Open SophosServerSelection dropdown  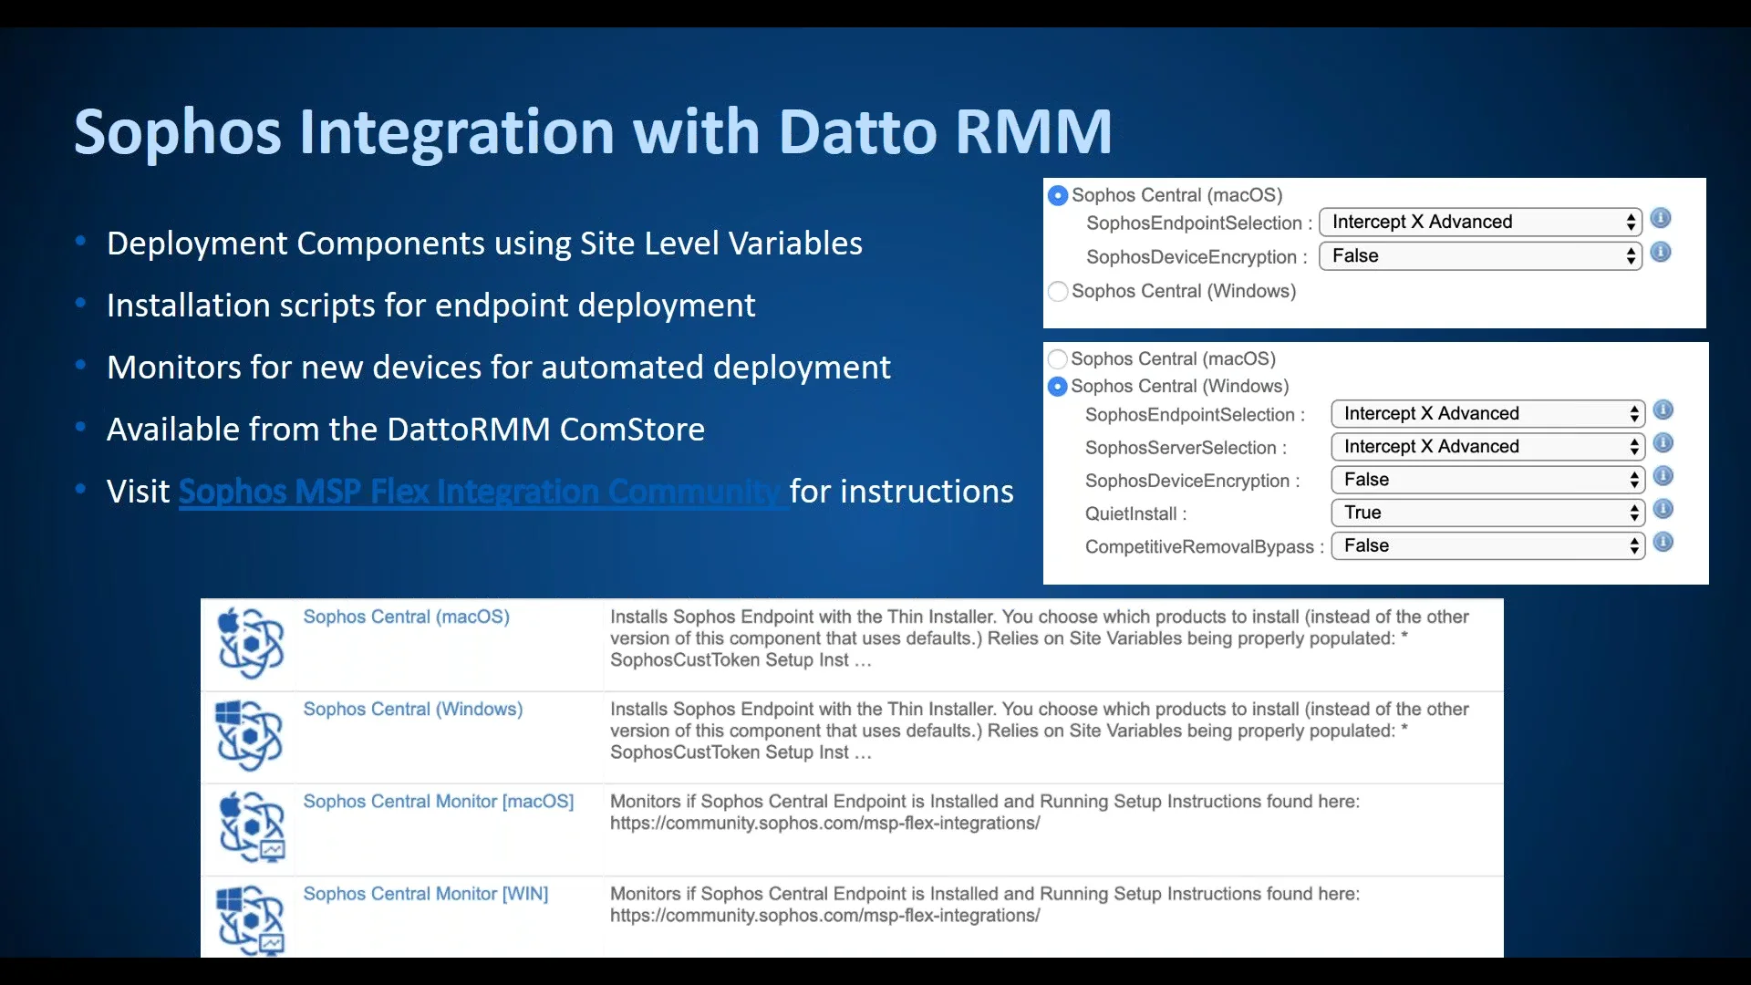click(x=1487, y=446)
